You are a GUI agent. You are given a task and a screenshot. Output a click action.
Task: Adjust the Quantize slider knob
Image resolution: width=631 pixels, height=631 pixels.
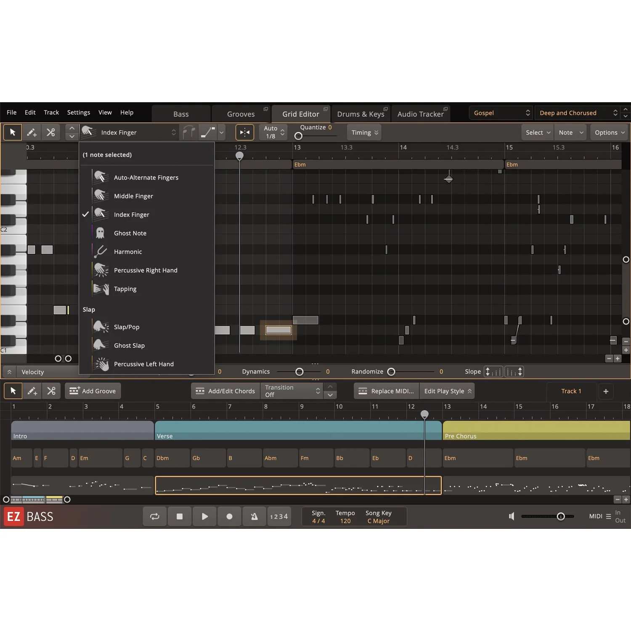(298, 136)
